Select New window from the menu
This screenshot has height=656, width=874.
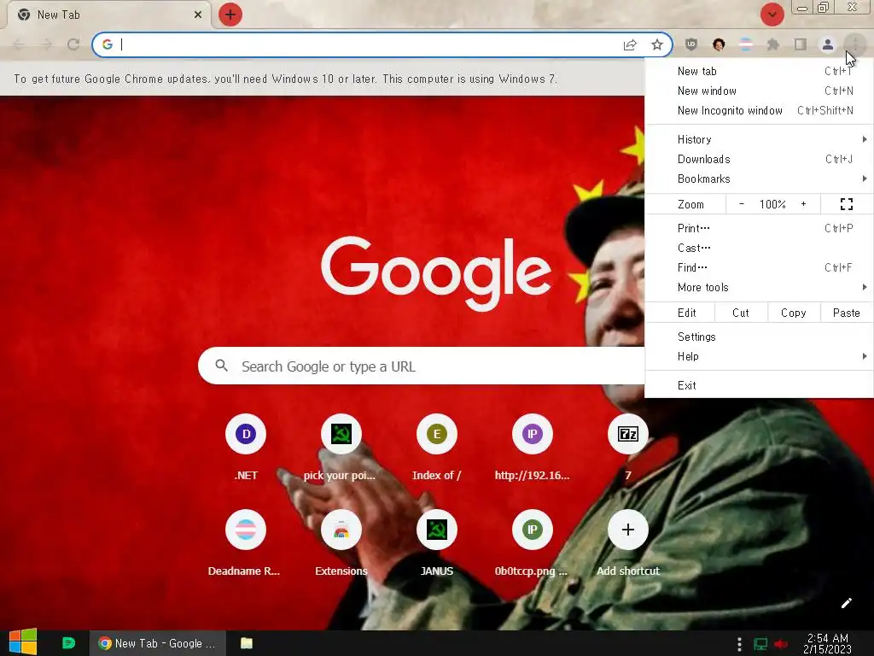click(759, 91)
